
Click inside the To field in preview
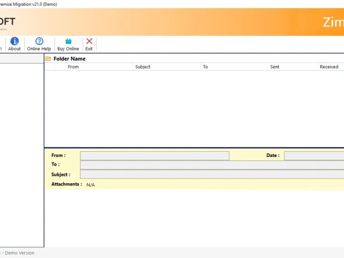(x=212, y=165)
